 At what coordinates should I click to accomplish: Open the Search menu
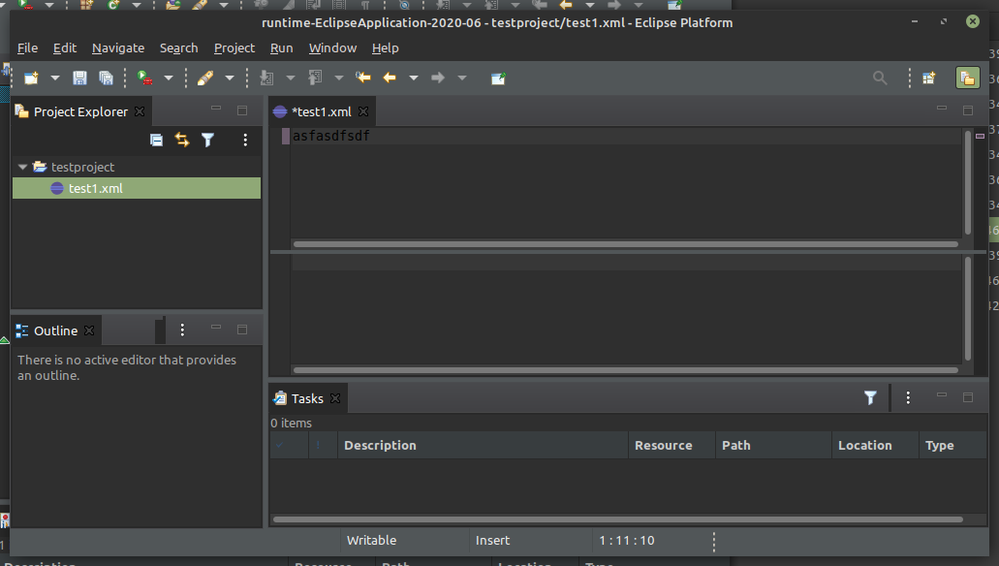tap(178, 47)
